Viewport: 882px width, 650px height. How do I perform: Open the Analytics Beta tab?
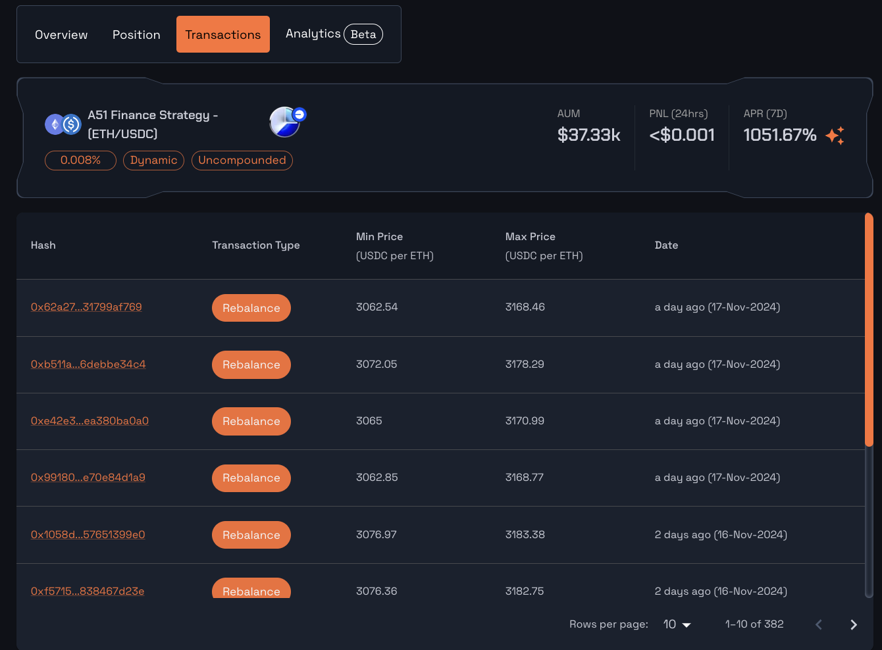[333, 34]
